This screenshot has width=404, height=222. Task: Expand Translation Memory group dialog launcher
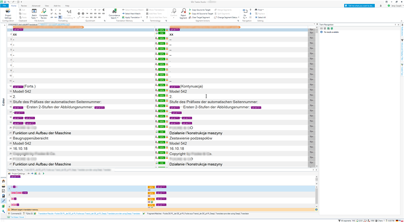coord(143,21)
